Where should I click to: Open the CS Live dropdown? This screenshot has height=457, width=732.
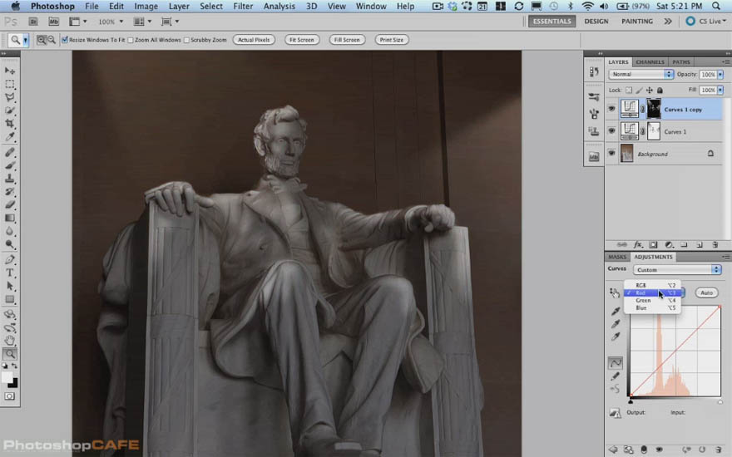pos(708,21)
